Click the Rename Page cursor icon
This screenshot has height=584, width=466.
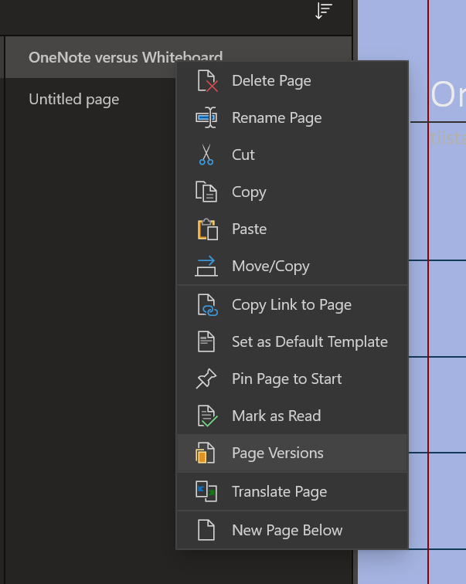coord(206,118)
